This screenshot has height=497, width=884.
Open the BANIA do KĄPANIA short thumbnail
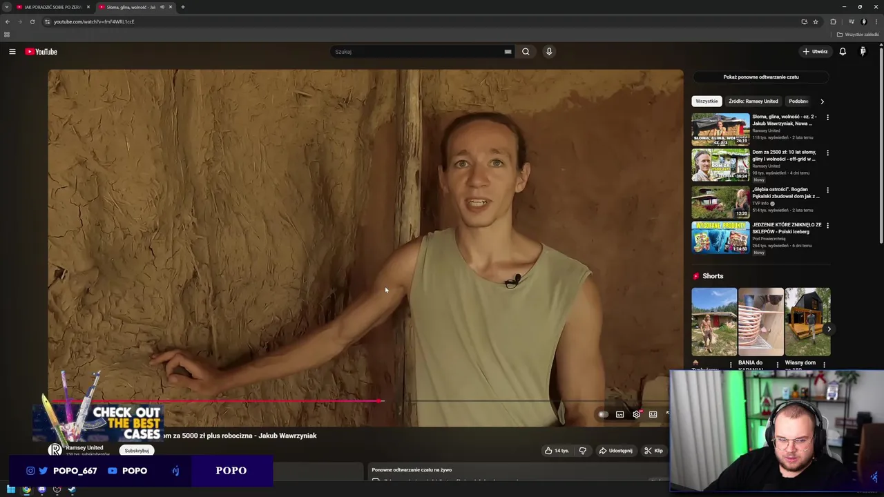[761, 322]
